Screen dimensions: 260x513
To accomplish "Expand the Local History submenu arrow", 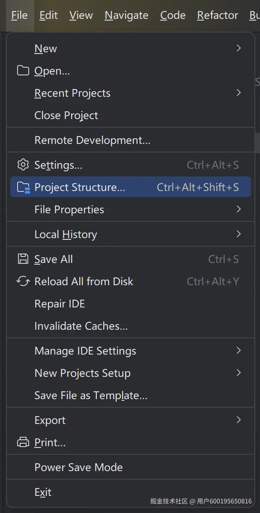I will click(x=239, y=234).
